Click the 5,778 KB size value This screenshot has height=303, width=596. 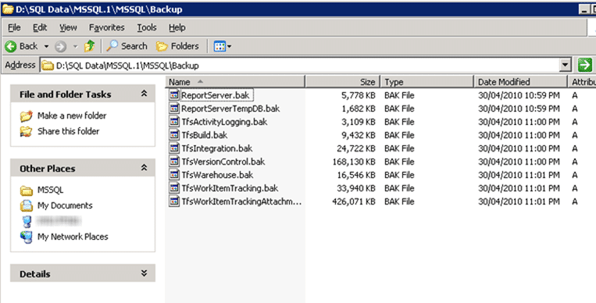[x=358, y=95]
